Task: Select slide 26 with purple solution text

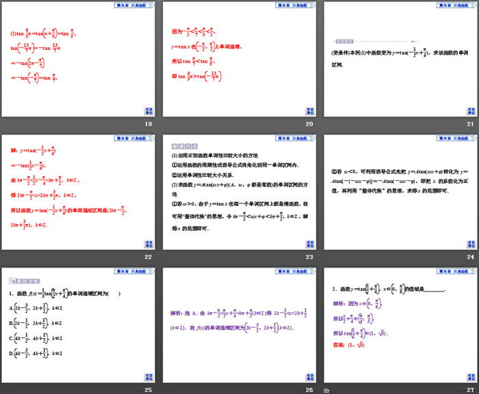Action: pos(239,324)
